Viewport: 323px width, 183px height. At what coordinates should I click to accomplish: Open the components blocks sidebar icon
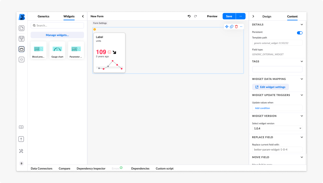tap(22, 39)
